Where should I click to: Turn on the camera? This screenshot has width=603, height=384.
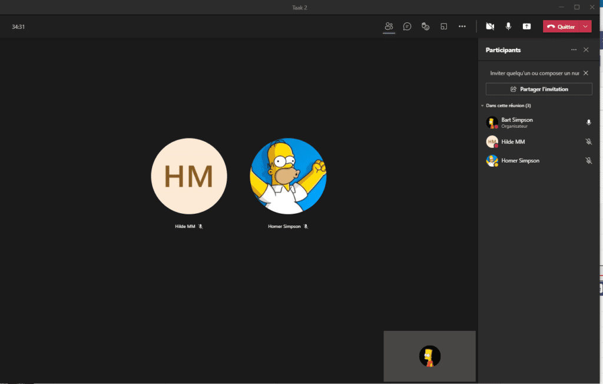490,26
